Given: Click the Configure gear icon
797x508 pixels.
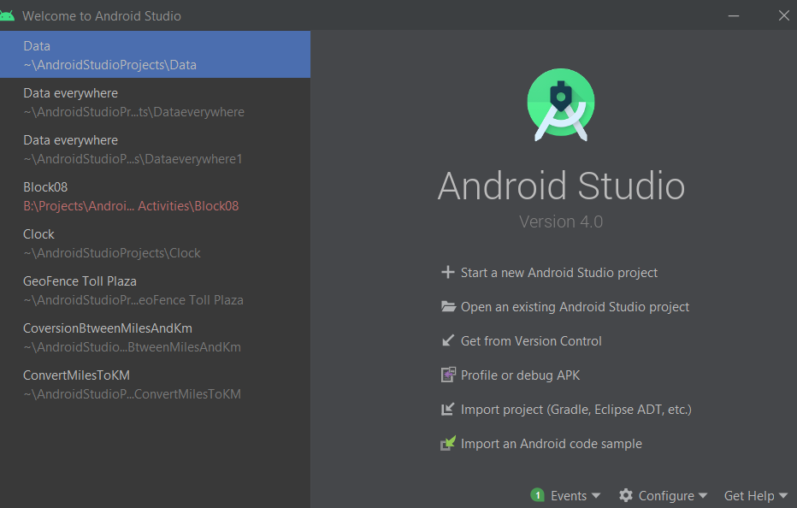Looking at the screenshot, I should (627, 495).
